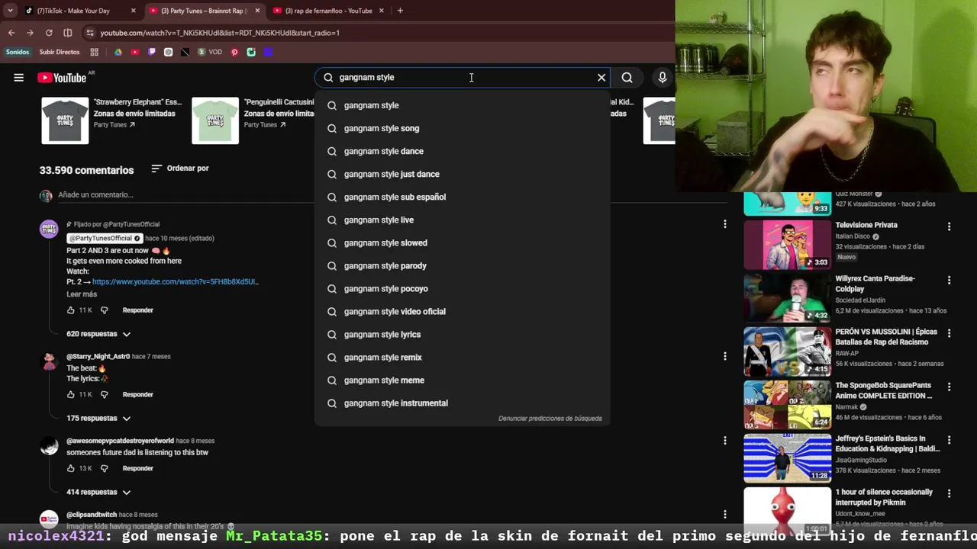Reload the page with the refresh icon
This screenshot has height=549, width=977.
49,33
